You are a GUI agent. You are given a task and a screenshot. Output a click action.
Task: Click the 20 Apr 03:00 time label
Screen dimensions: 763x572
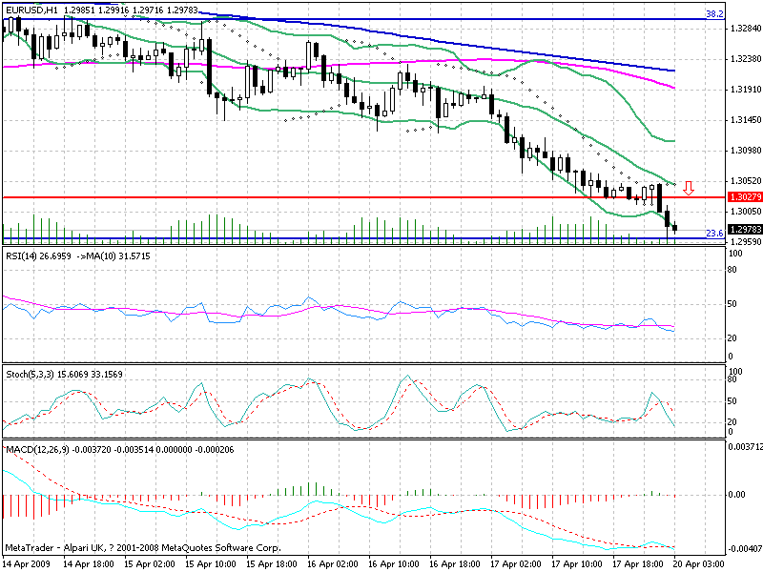[x=699, y=564]
